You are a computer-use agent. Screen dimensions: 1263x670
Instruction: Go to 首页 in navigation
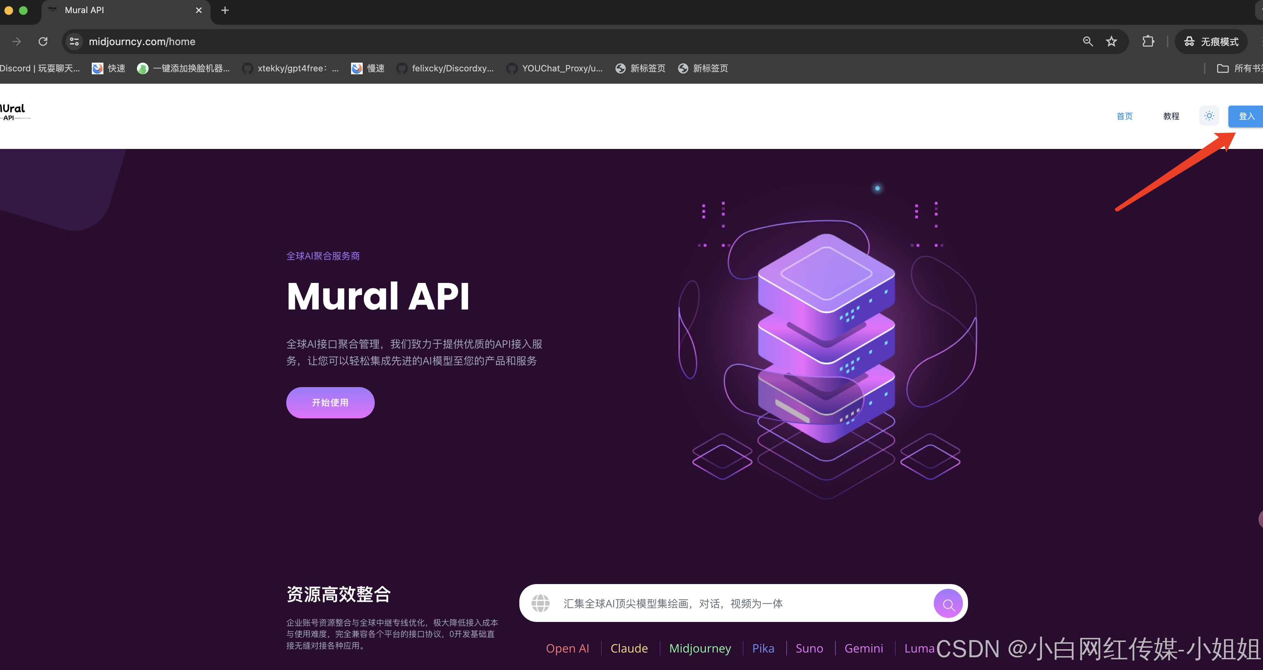(x=1124, y=116)
